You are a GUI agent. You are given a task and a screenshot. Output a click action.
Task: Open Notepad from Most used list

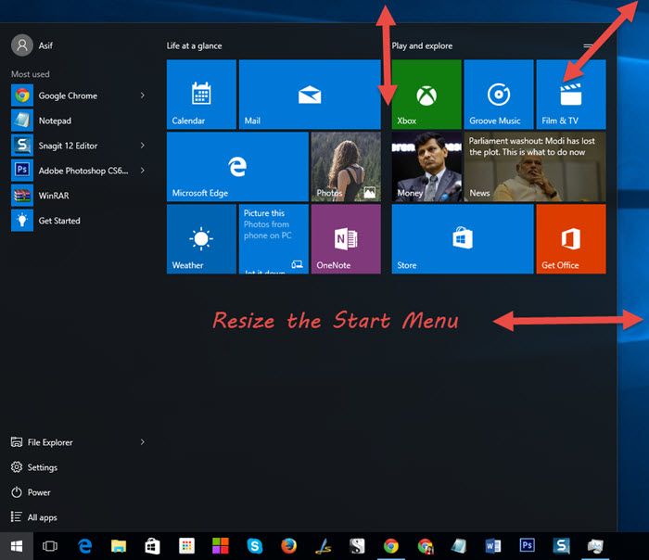(79, 121)
